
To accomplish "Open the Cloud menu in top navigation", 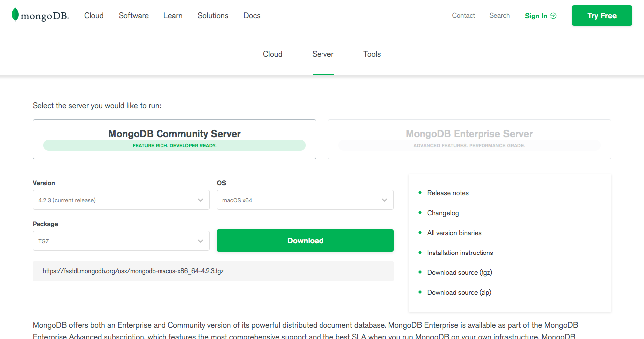I will tap(94, 16).
